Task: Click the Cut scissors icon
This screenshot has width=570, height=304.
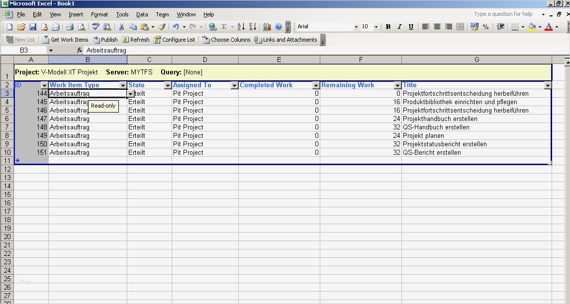Action: pos(121,27)
